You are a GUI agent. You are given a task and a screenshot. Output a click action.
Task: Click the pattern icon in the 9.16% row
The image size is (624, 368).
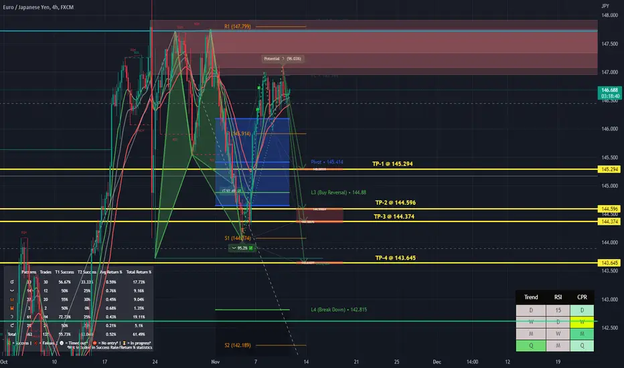tap(12, 291)
